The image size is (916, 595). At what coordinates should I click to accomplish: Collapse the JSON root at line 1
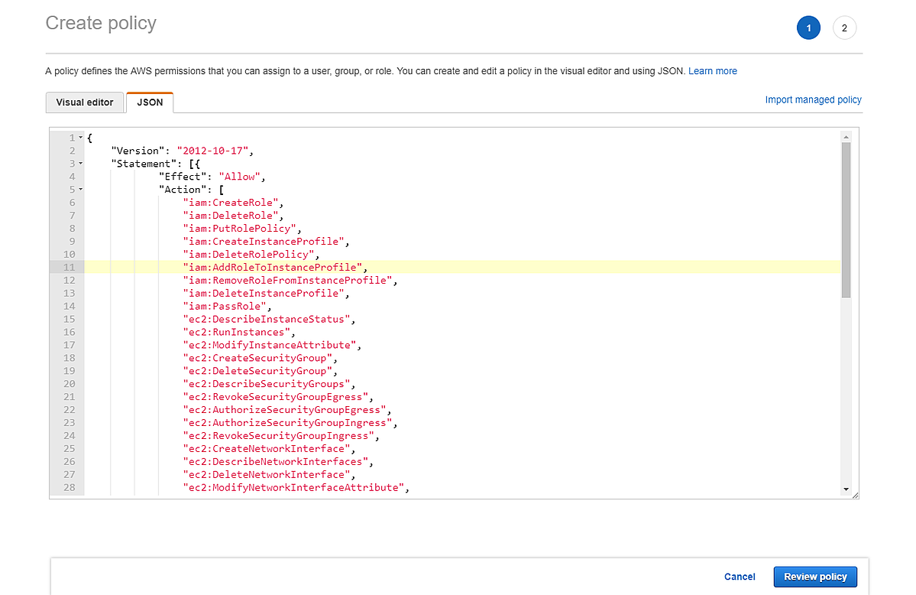coord(80,138)
